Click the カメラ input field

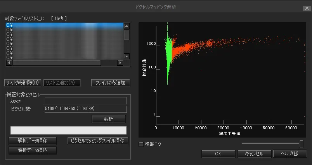(x=86, y=101)
